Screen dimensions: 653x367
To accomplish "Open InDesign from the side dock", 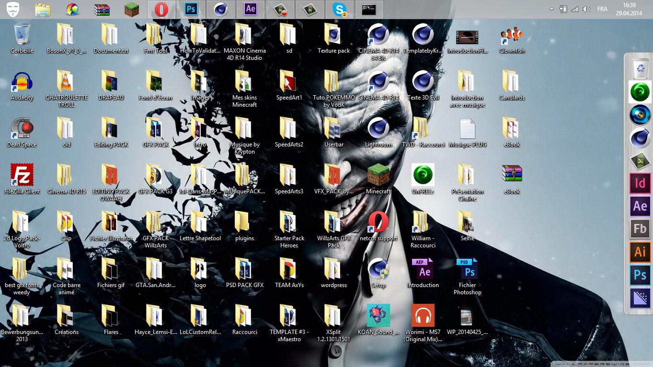I will click(x=640, y=183).
